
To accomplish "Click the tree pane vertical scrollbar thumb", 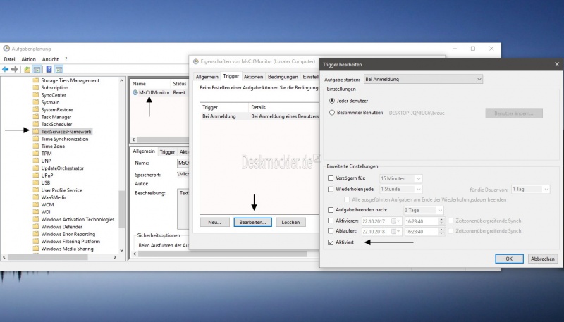I will point(121,209).
